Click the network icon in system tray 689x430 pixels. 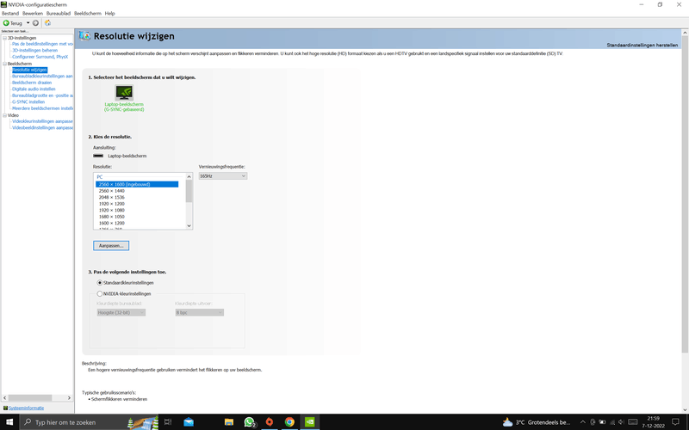tap(612, 422)
